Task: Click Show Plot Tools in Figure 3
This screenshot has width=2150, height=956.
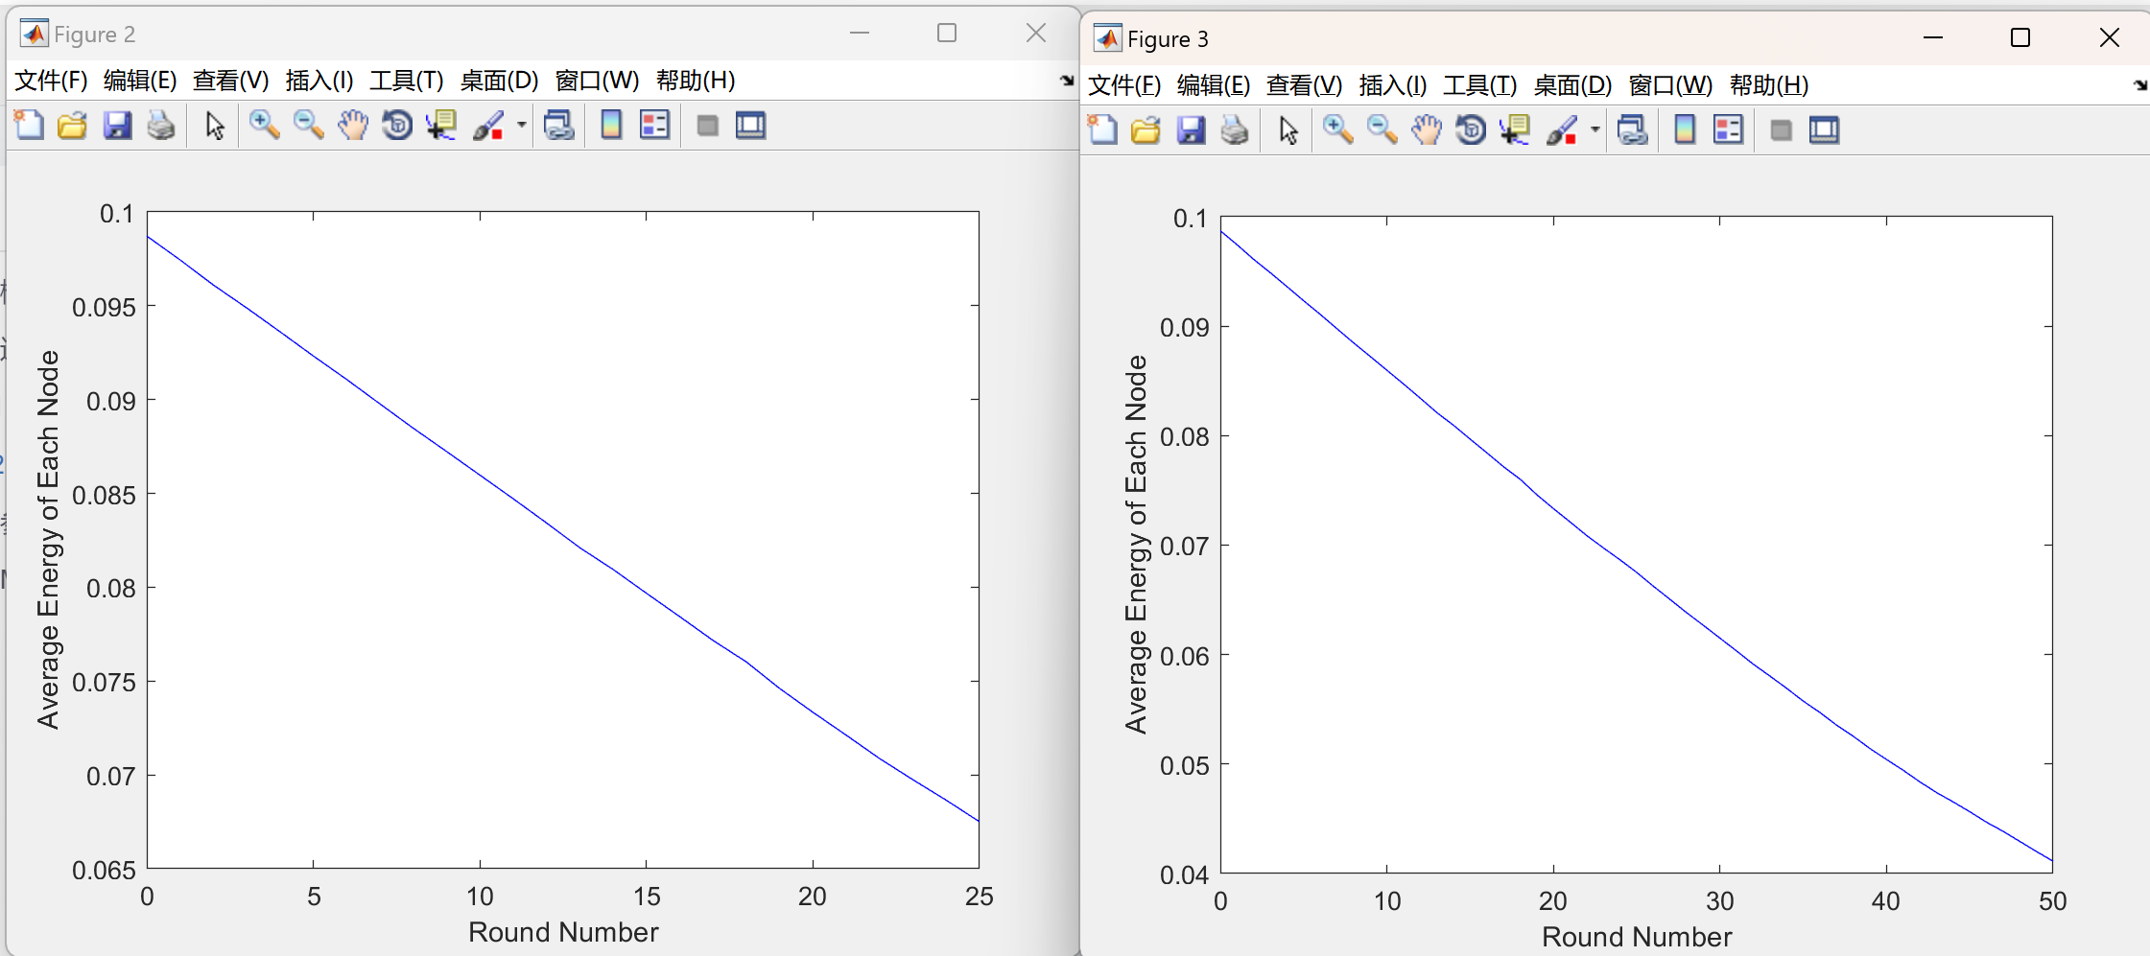Action: pos(1824,130)
